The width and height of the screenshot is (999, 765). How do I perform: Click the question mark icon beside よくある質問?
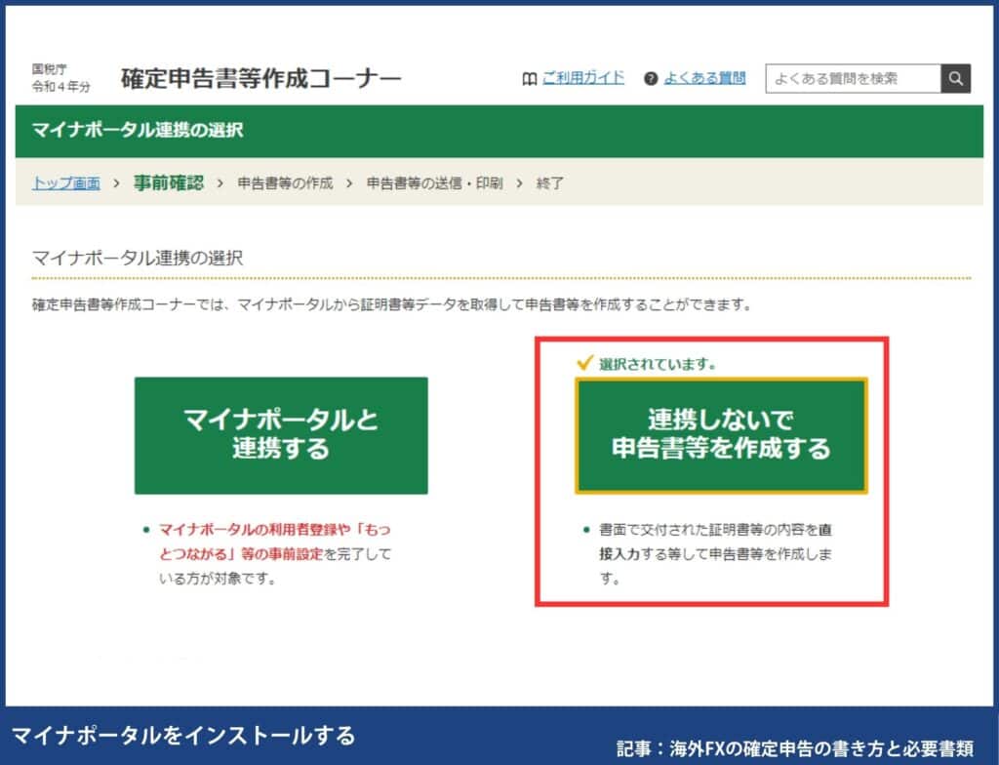651,79
